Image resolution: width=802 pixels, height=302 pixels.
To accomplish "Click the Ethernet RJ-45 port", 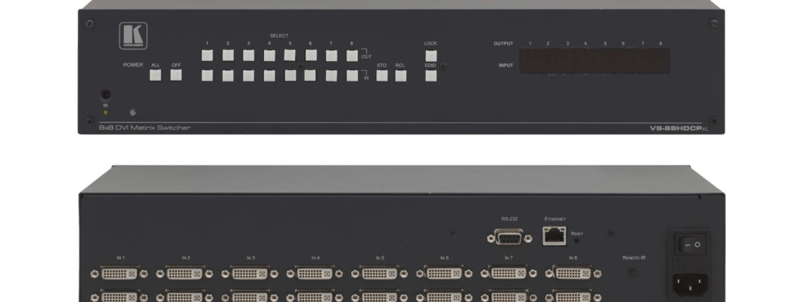I will [x=554, y=236].
